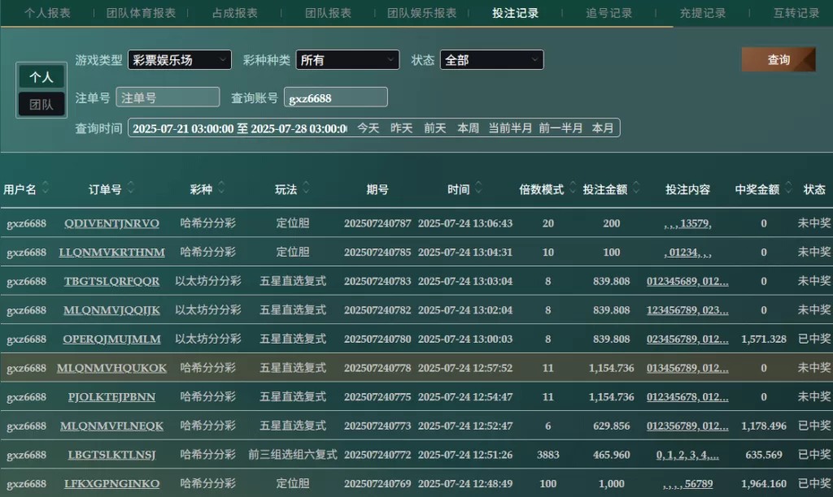Image resolution: width=833 pixels, height=497 pixels.
Task: Open the 游戏类型 dropdown showing 彩票娱乐场
Action: click(180, 60)
